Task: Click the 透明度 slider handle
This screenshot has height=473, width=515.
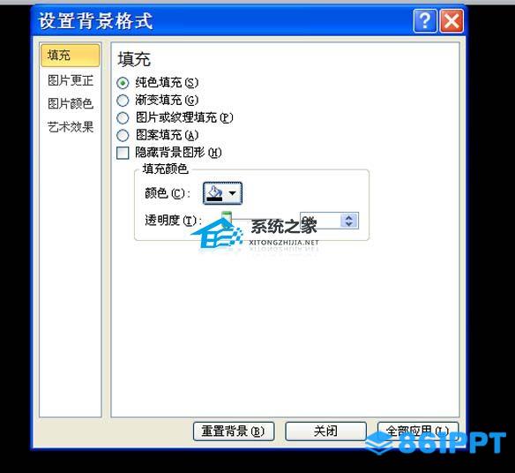Action: click(227, 220)
